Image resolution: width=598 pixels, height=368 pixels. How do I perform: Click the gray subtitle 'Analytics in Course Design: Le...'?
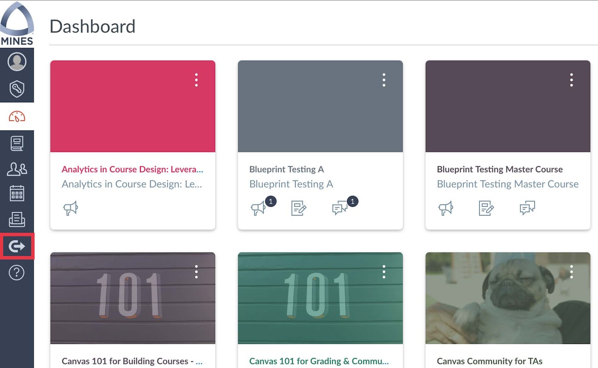coord(132,184)
